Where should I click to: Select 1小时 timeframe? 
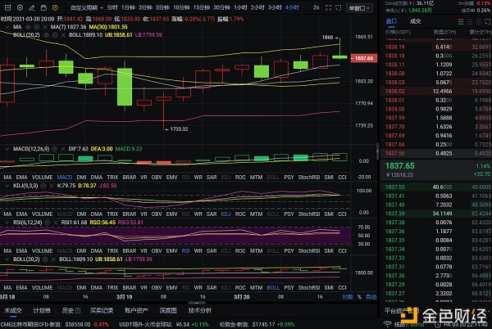coord(240,7)
